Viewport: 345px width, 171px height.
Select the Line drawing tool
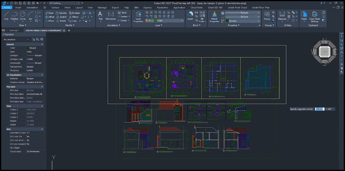[6, 16]
